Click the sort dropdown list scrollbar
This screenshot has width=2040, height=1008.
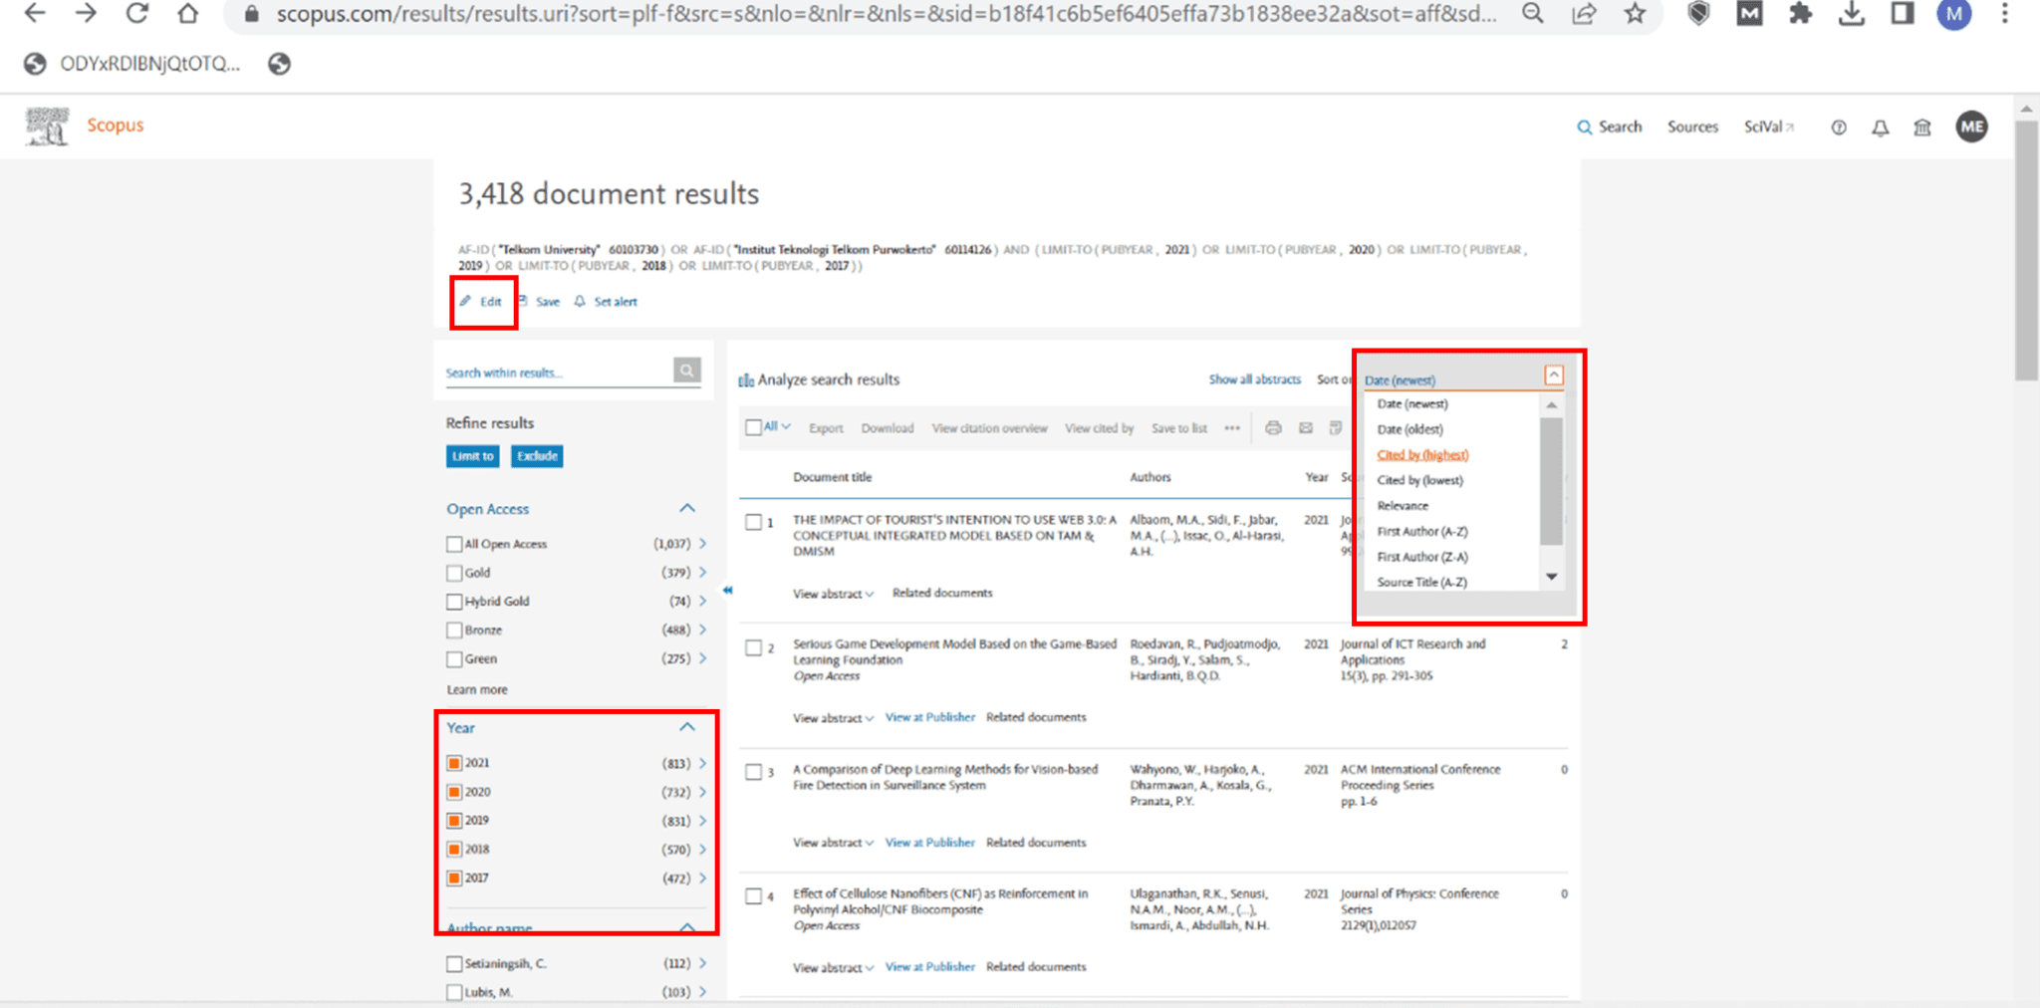click(1551, 481)
